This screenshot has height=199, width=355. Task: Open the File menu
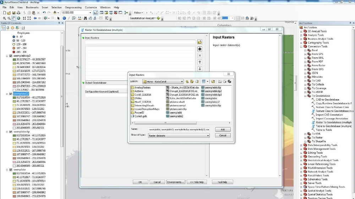pos(5,7)
